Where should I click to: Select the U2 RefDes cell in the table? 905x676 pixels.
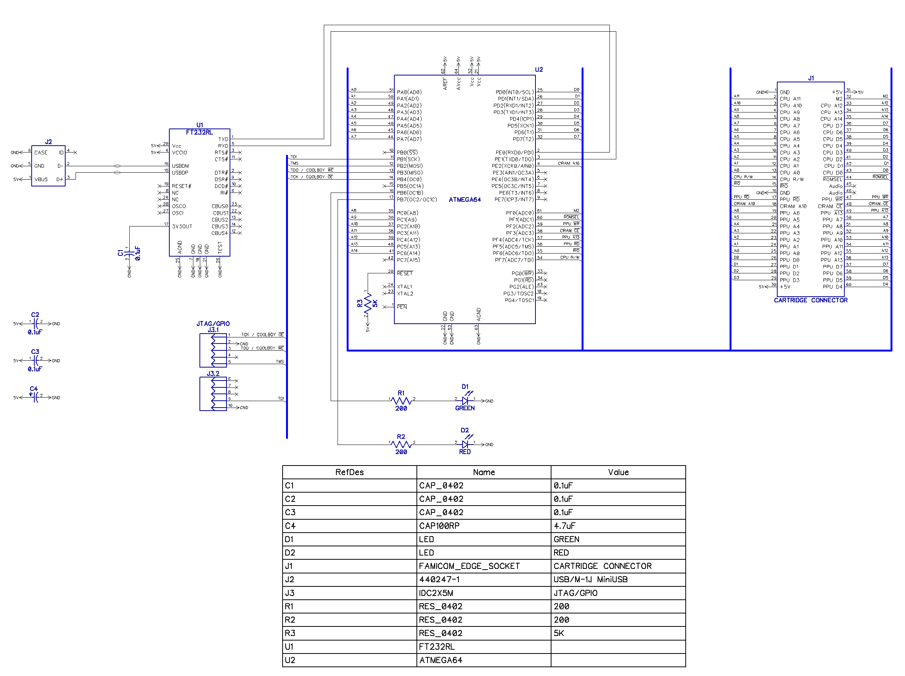[x=349, y=660]
